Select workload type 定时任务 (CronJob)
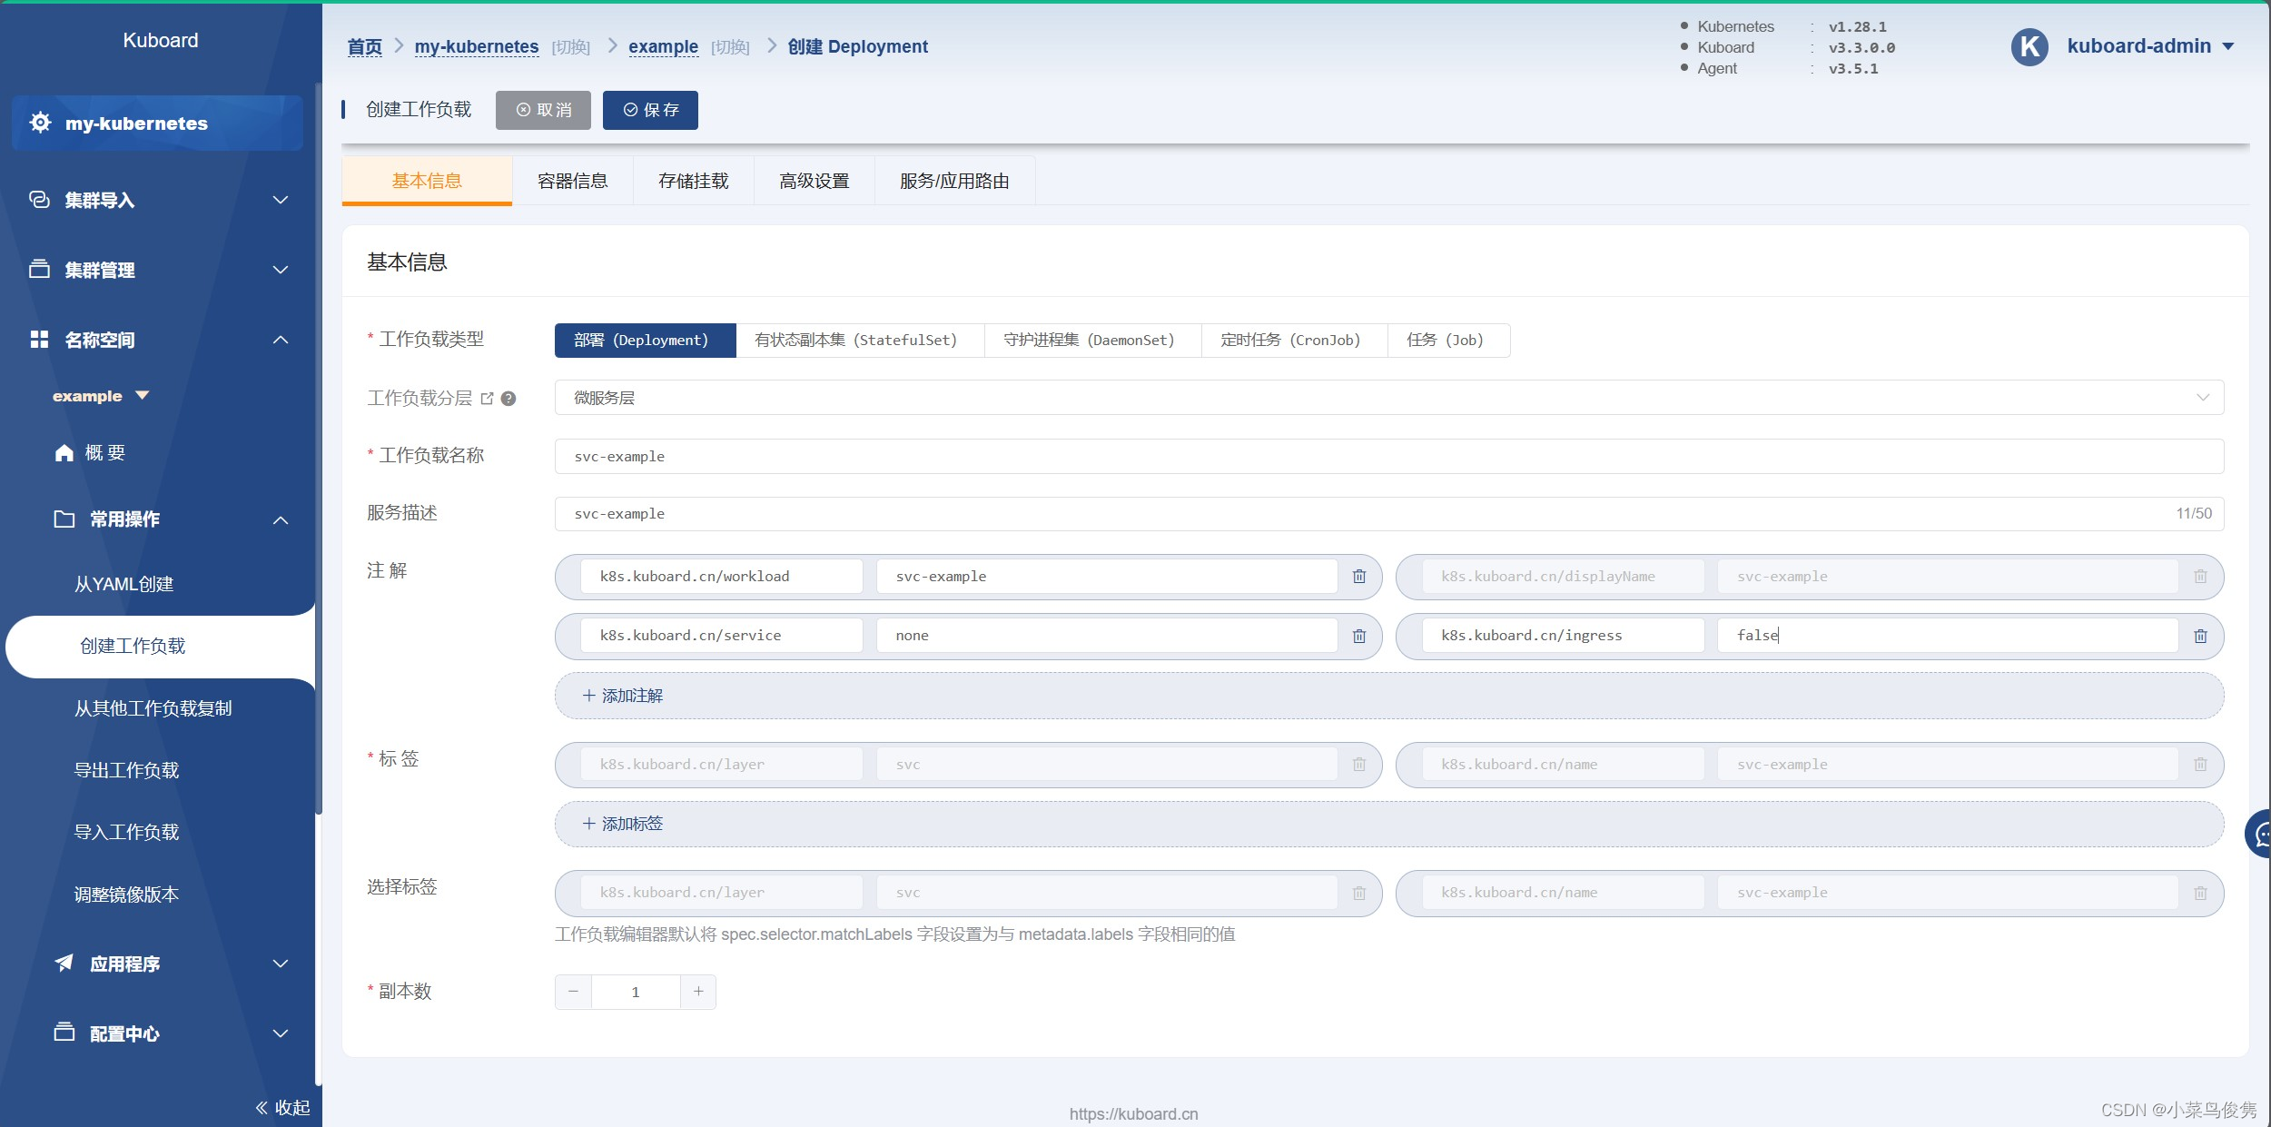This screenshot has height=1127, width=2271. click(1294, 341)
